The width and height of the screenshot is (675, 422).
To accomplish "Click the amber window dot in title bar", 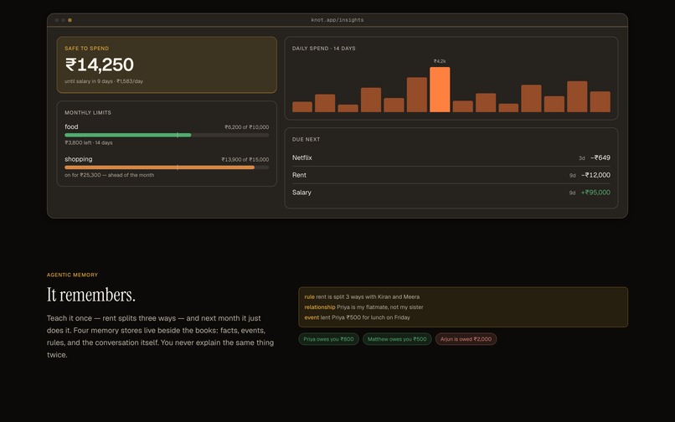I will (x=70, y=20).
